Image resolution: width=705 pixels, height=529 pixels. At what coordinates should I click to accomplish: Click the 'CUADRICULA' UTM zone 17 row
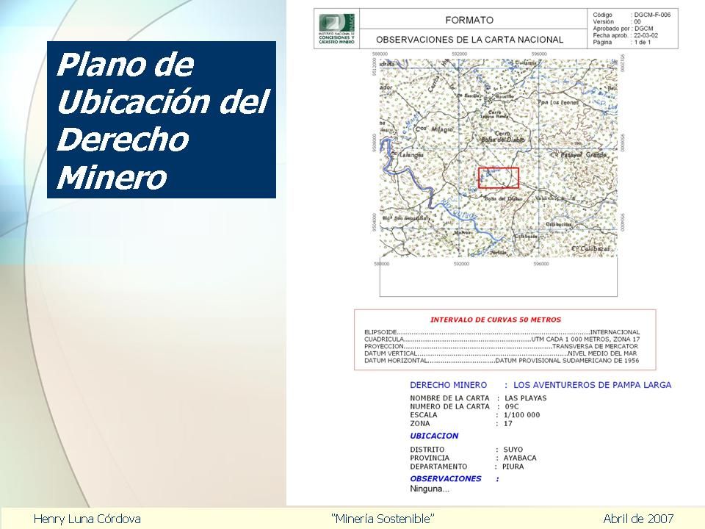coord(502,339)
